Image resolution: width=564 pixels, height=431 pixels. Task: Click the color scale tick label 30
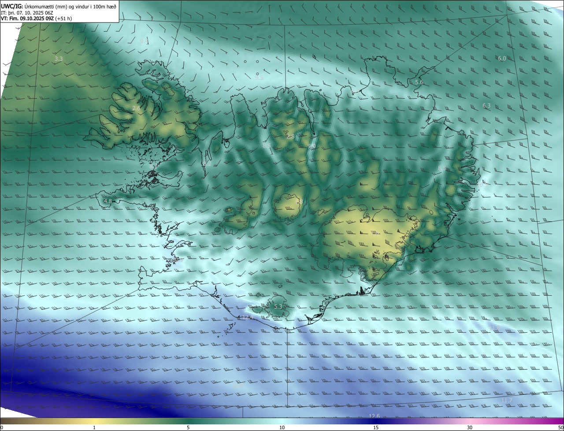click(470, 427)
